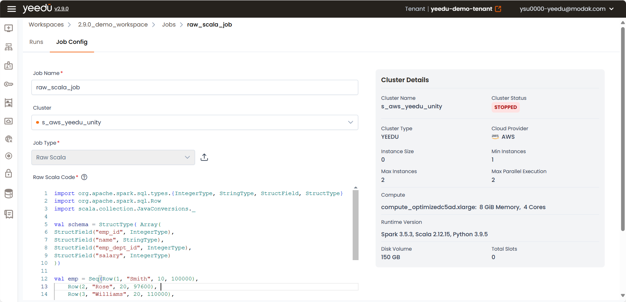Screen dimensions: 626x302
Task: Click the page scrollbar thumb
Action: 623,129
